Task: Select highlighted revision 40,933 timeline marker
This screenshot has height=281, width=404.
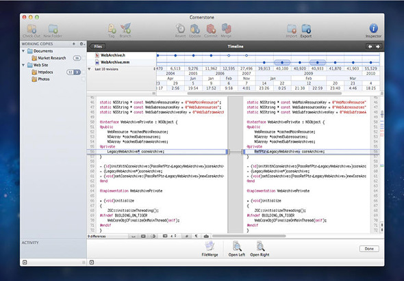Action: pyautogui.click(x=318, y=62)
